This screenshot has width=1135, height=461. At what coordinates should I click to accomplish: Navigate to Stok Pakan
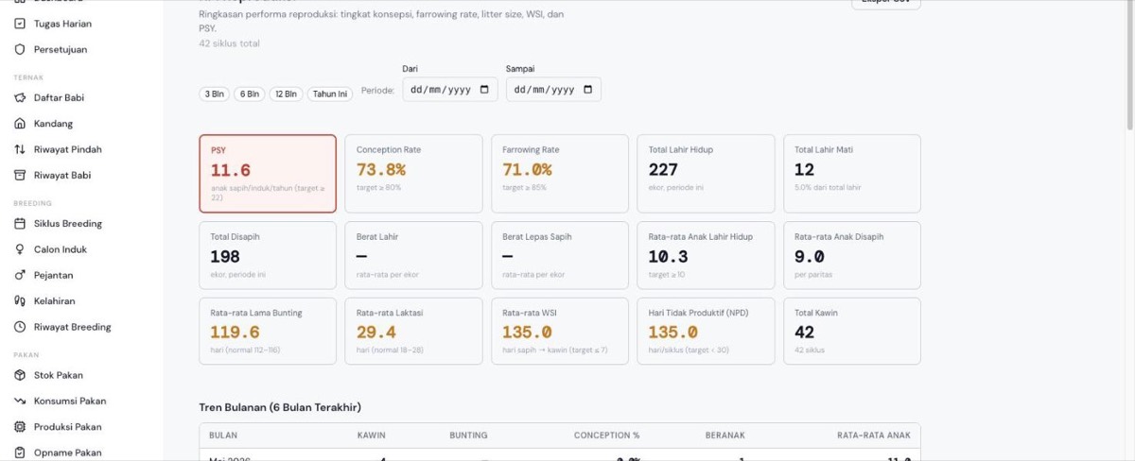click(59, 375)
